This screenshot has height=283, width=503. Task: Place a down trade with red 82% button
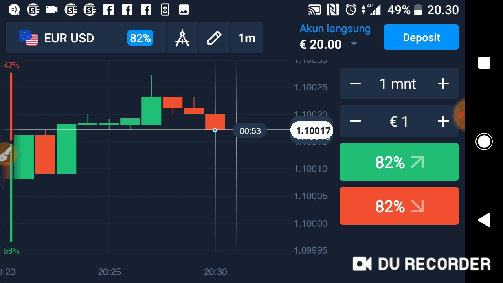399,206
